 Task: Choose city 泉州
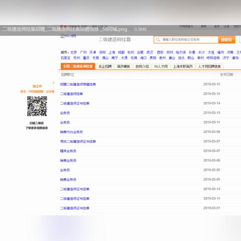tap(163, 58)
